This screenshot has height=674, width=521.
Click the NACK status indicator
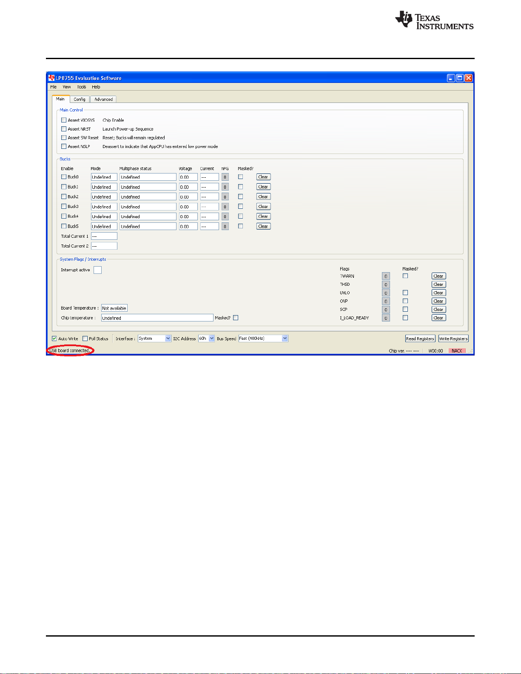point(457,351)
